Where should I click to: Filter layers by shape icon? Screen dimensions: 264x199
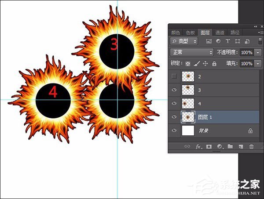pyautogui.click(x=238, y=41)
